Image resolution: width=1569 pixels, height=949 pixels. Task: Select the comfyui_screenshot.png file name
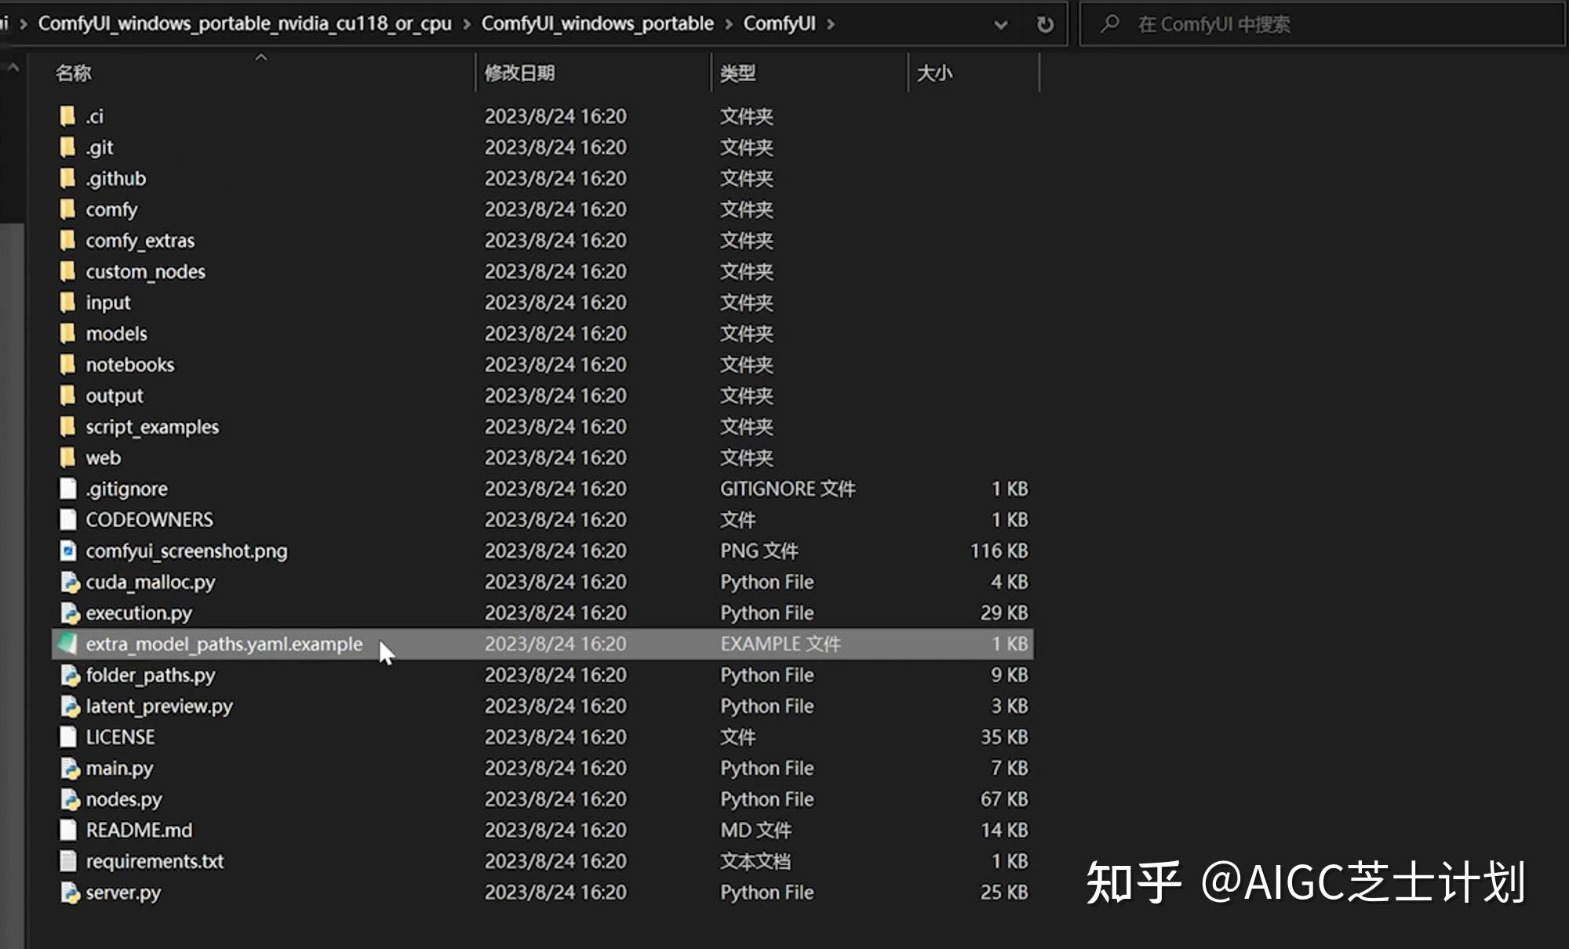187,551
